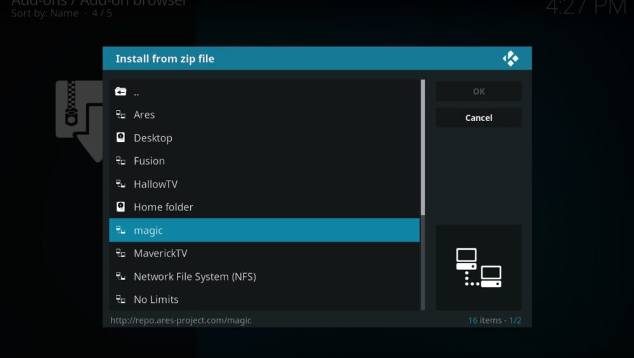Choose Network File System (NFS)

[264, 276]
